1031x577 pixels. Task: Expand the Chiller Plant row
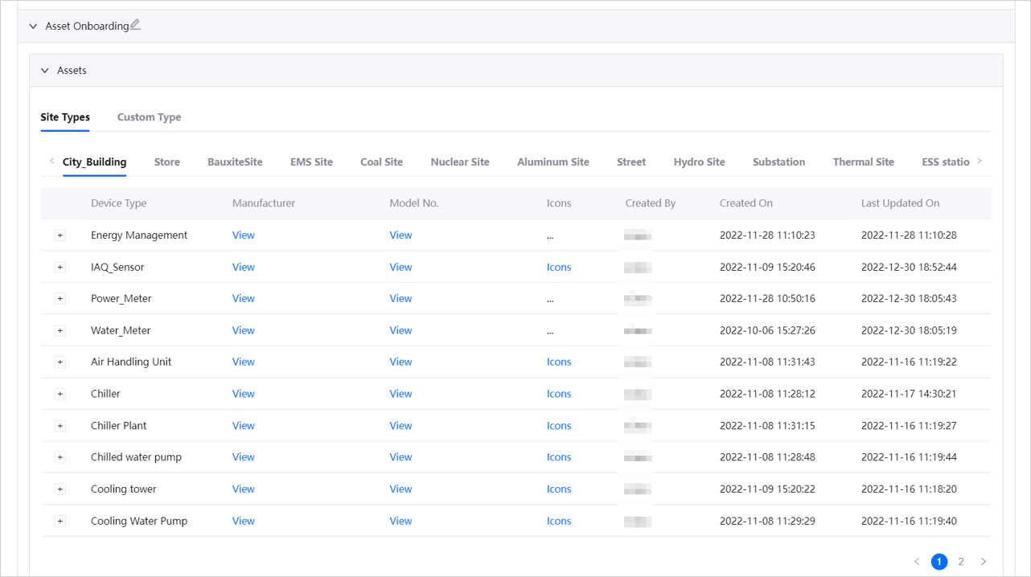tap(60, 426)
